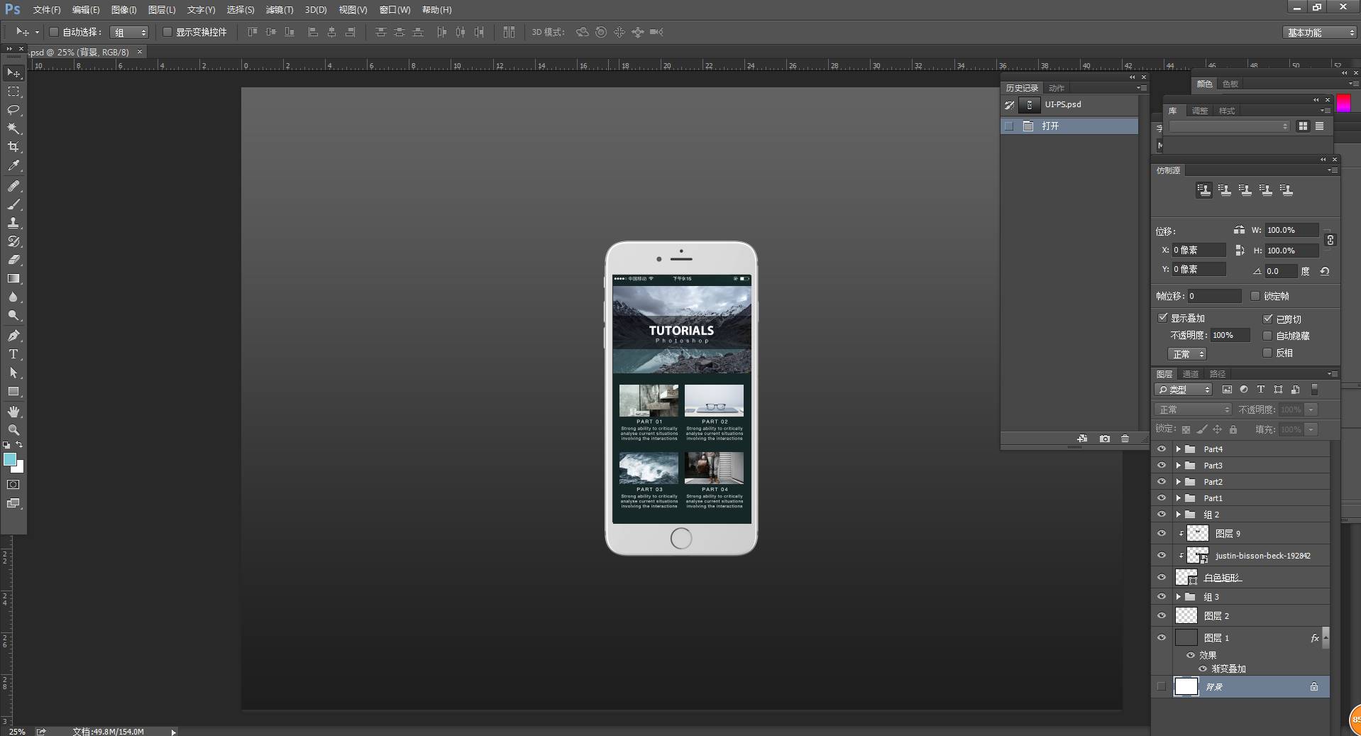The image size is (1361, 736).
Task: Select the Zoom tool
Action: (13, 430)
